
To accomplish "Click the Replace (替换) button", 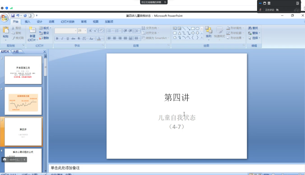I will point(254,33).
